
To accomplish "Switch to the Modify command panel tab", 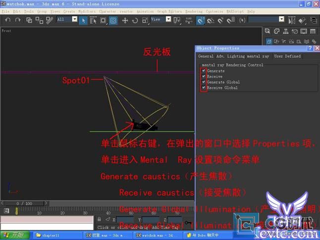I will [276, 31].
